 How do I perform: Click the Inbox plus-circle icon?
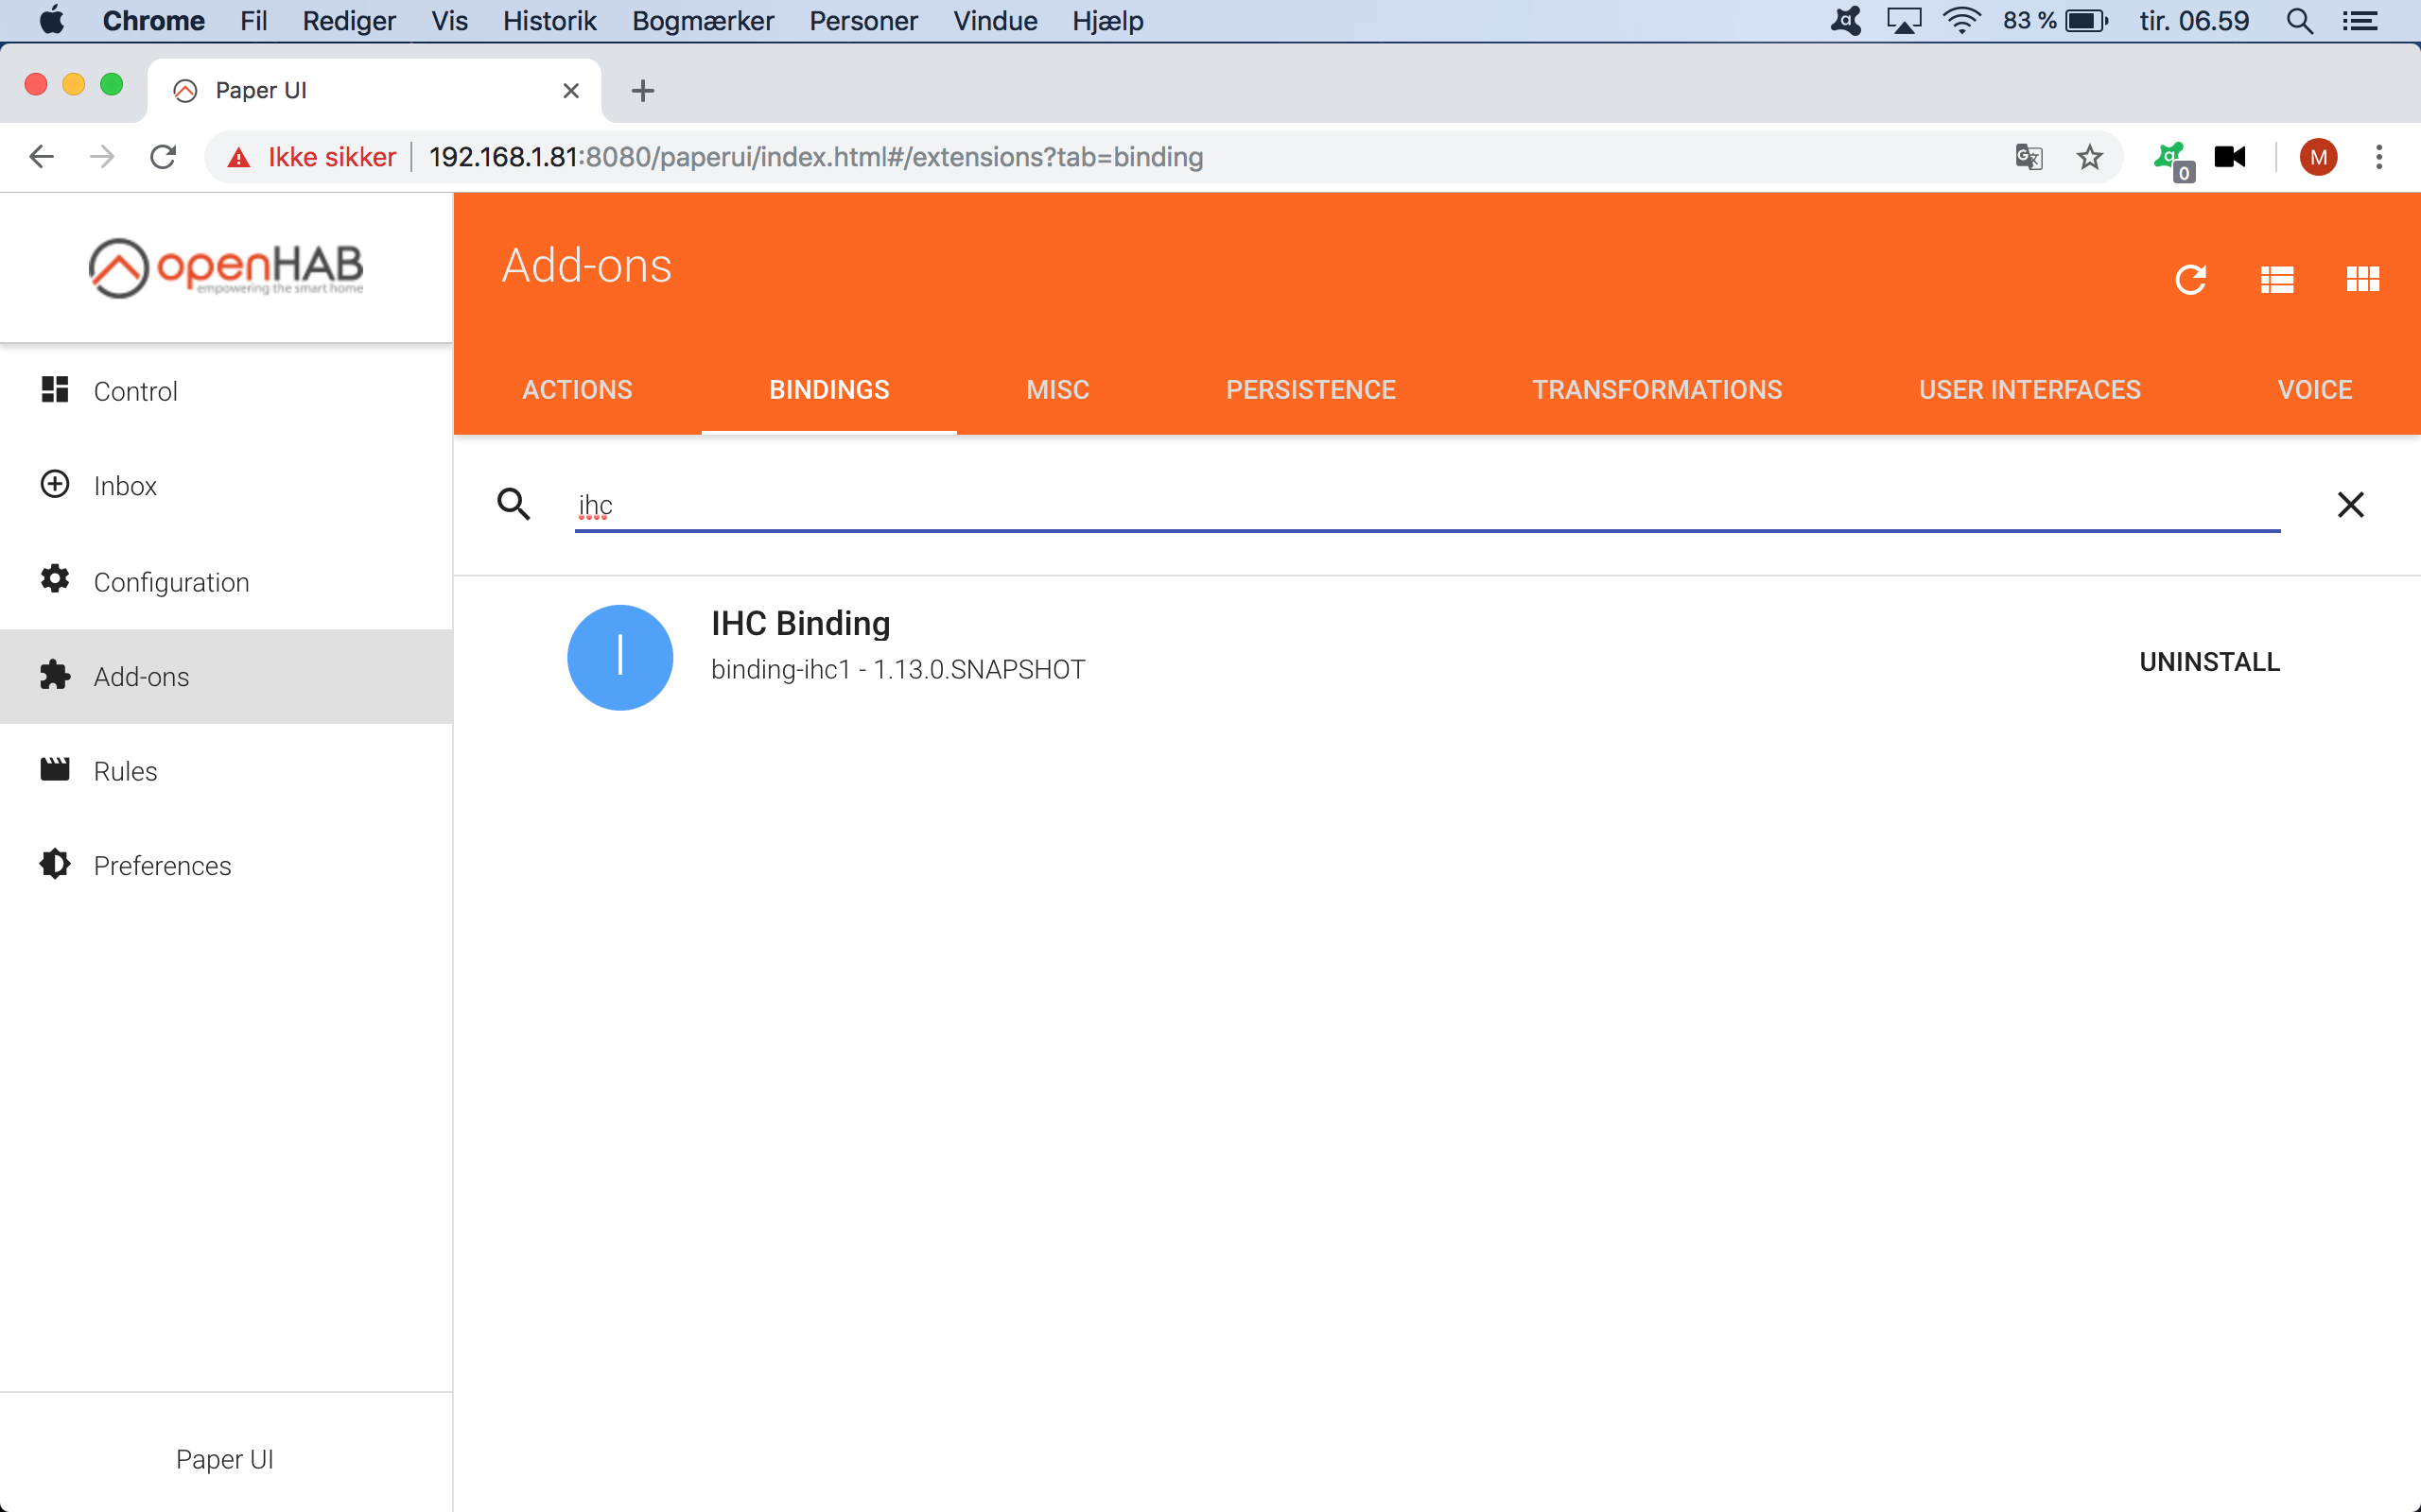point(55,484)
